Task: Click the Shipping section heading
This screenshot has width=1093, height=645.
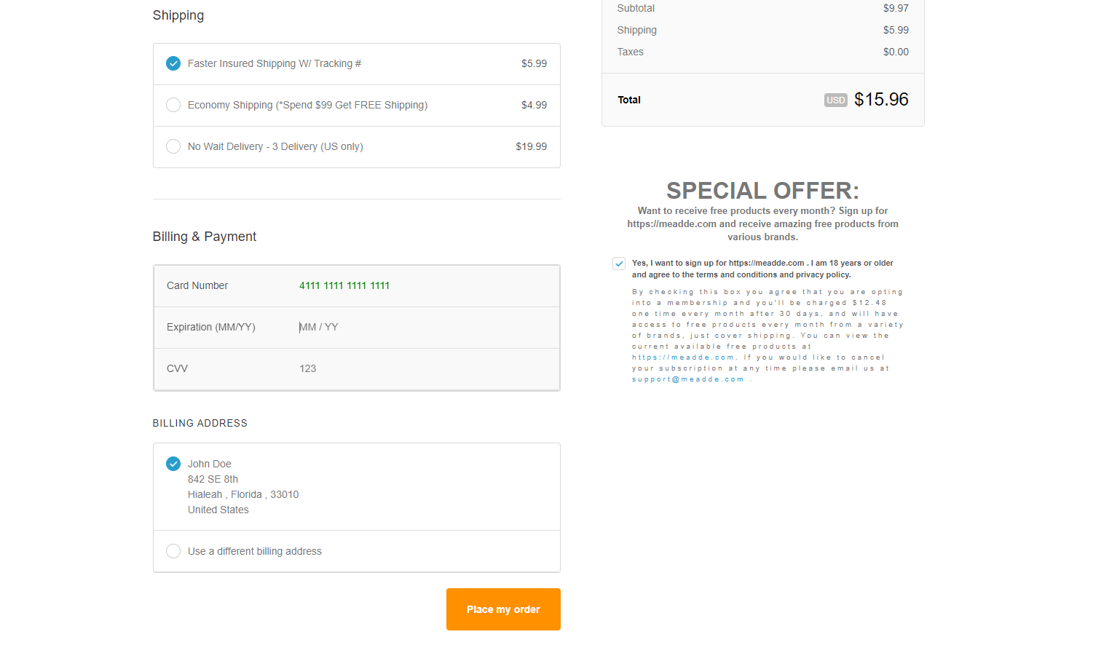Action: coord(178,15)
